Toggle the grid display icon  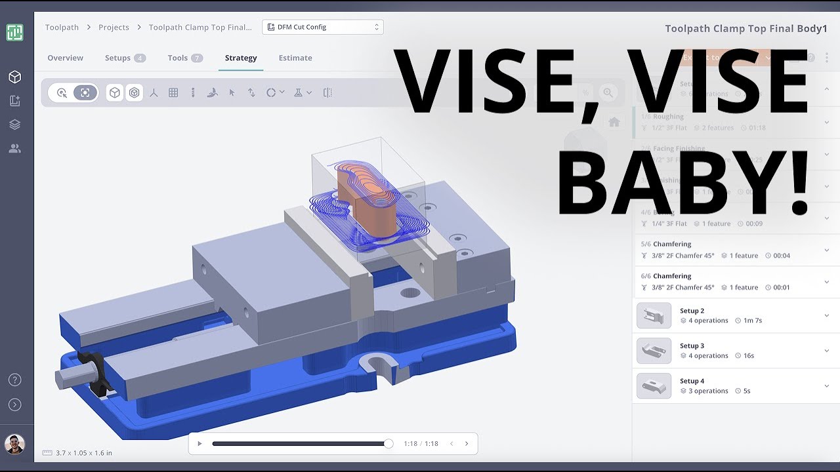click(173, 93)
